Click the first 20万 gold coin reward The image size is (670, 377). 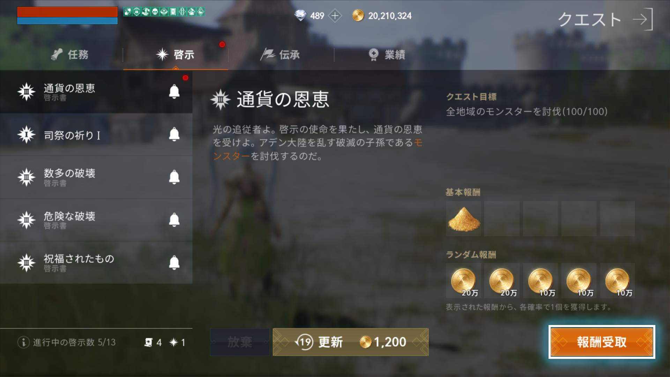pyautogui.click(x=463, y=281)
